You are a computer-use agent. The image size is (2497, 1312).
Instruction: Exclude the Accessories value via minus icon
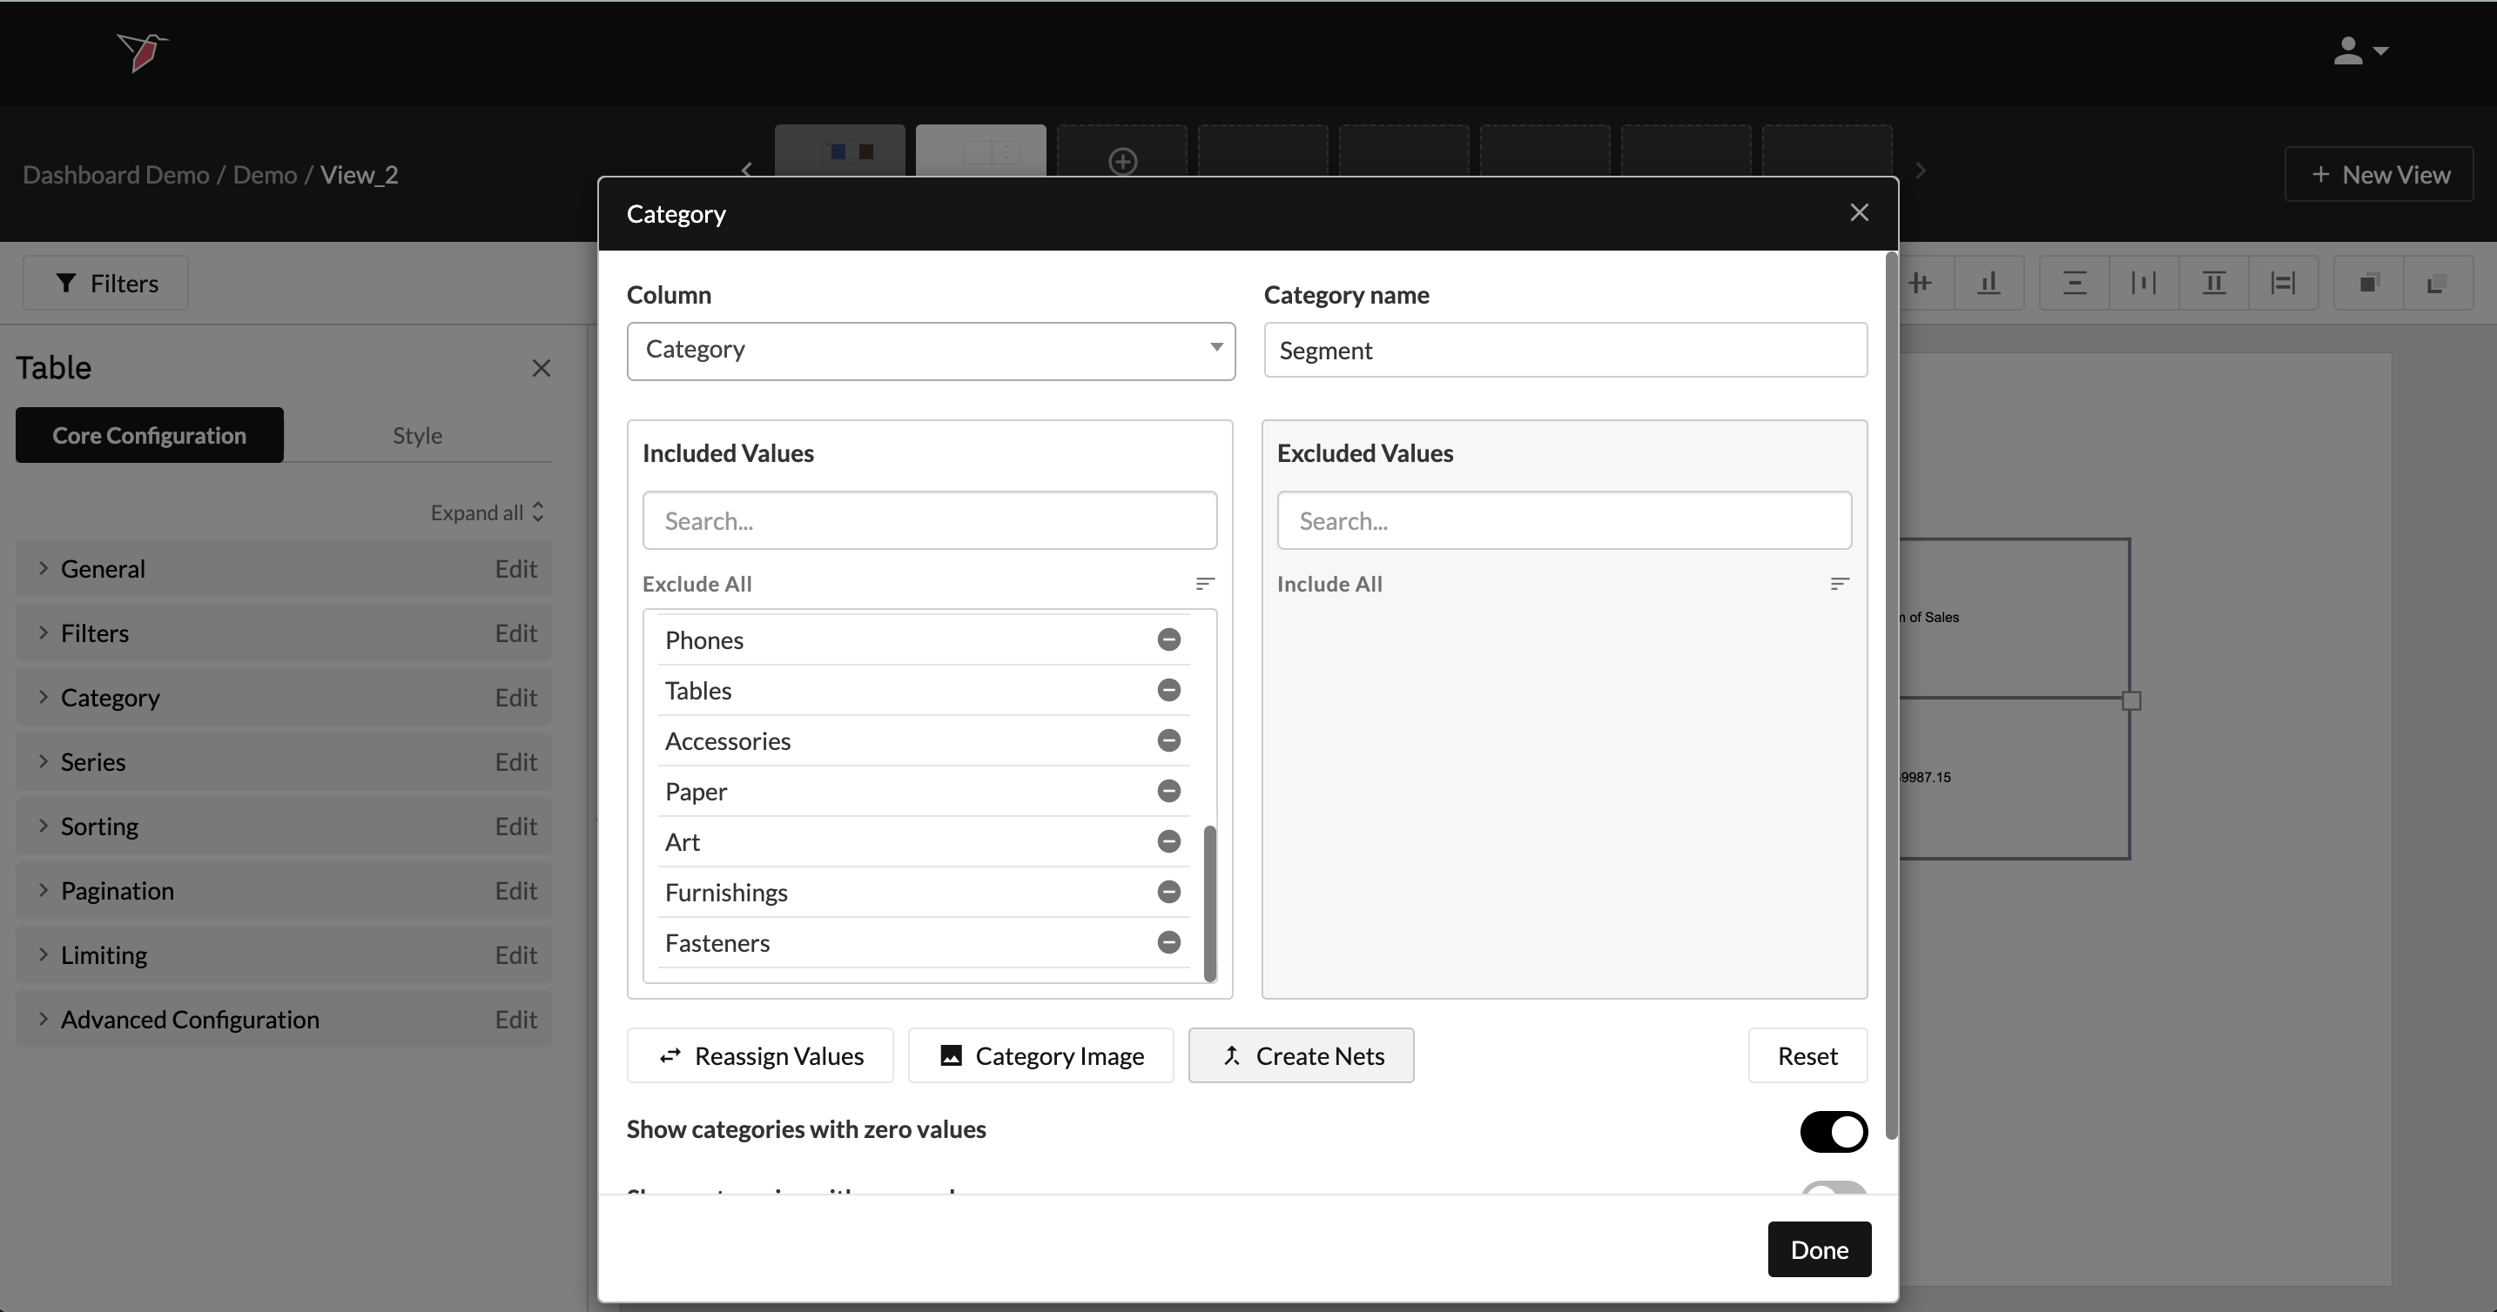[1168, 740]
